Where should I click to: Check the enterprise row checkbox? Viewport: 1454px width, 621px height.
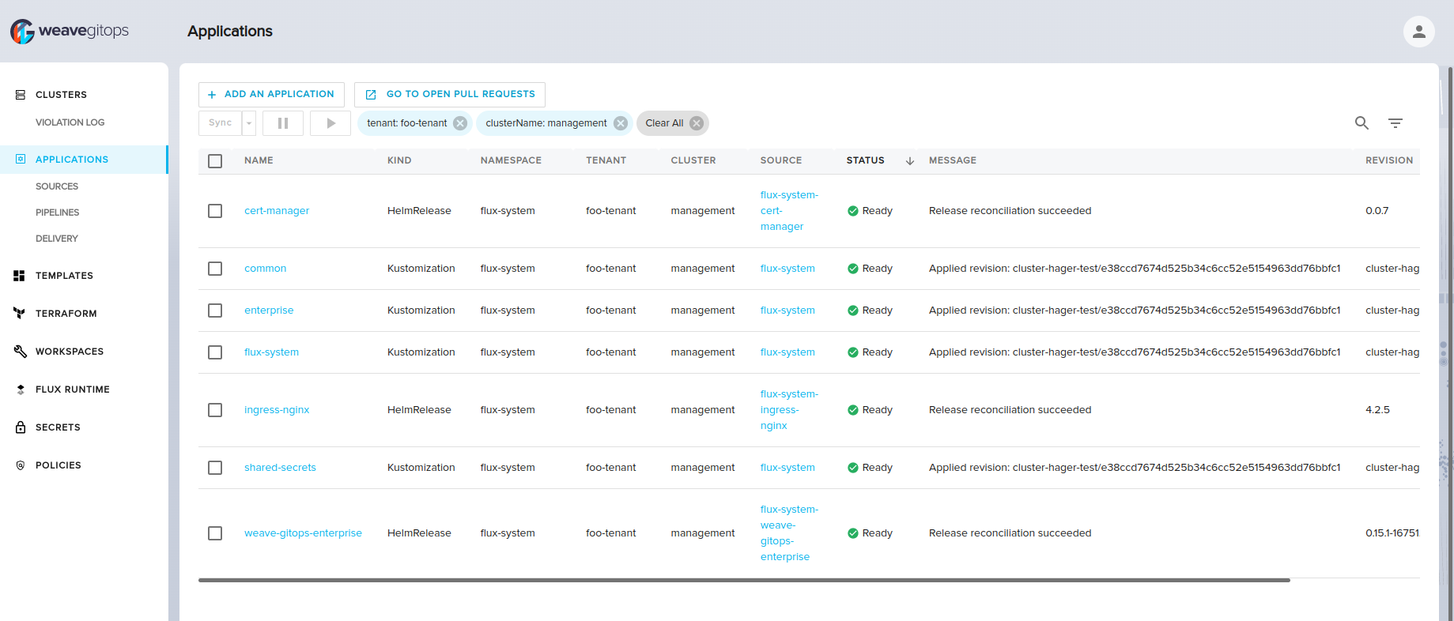215,310
